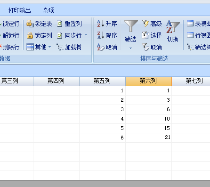Viewport: 210px width, 187px height.
Task: Click the 其他 table icon
Action: [30, 47]
